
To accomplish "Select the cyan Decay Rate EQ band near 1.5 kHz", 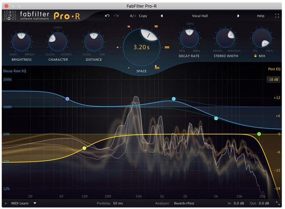I will click(174, 99).
